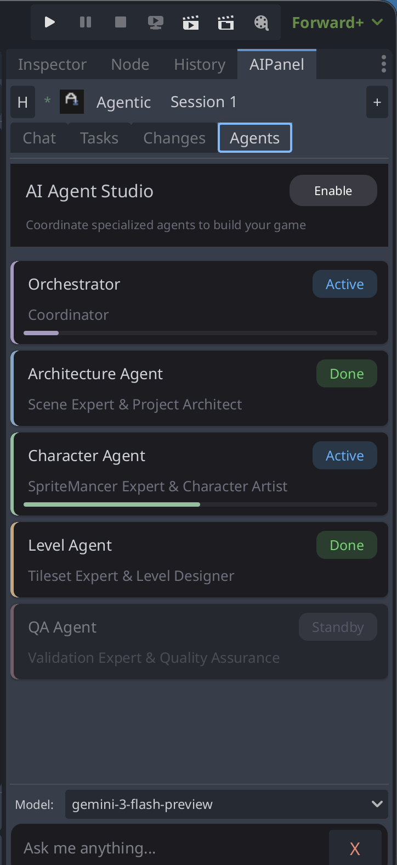The height and width of the screenshot is (865, 397).
Task: Run the current scene clapperboard icon
Action: point(191,23)
